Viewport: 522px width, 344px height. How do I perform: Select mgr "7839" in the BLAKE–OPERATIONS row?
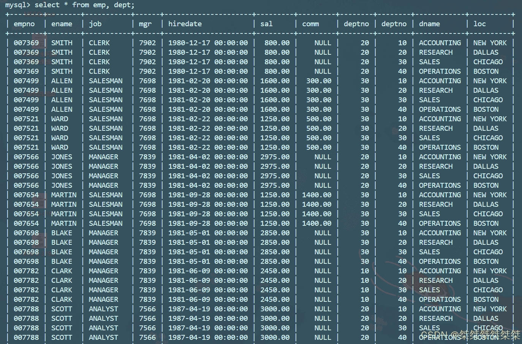coord(147,262)
